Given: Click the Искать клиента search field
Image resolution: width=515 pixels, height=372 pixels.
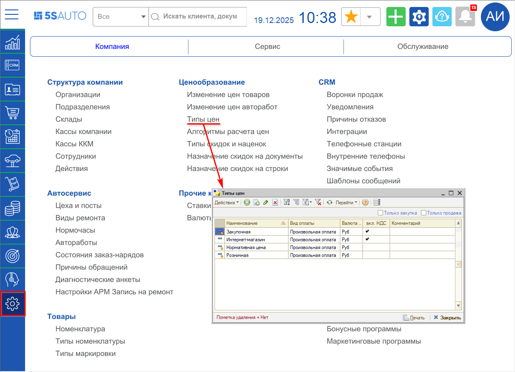Looking at the screenshot, I should pos(200,17).
